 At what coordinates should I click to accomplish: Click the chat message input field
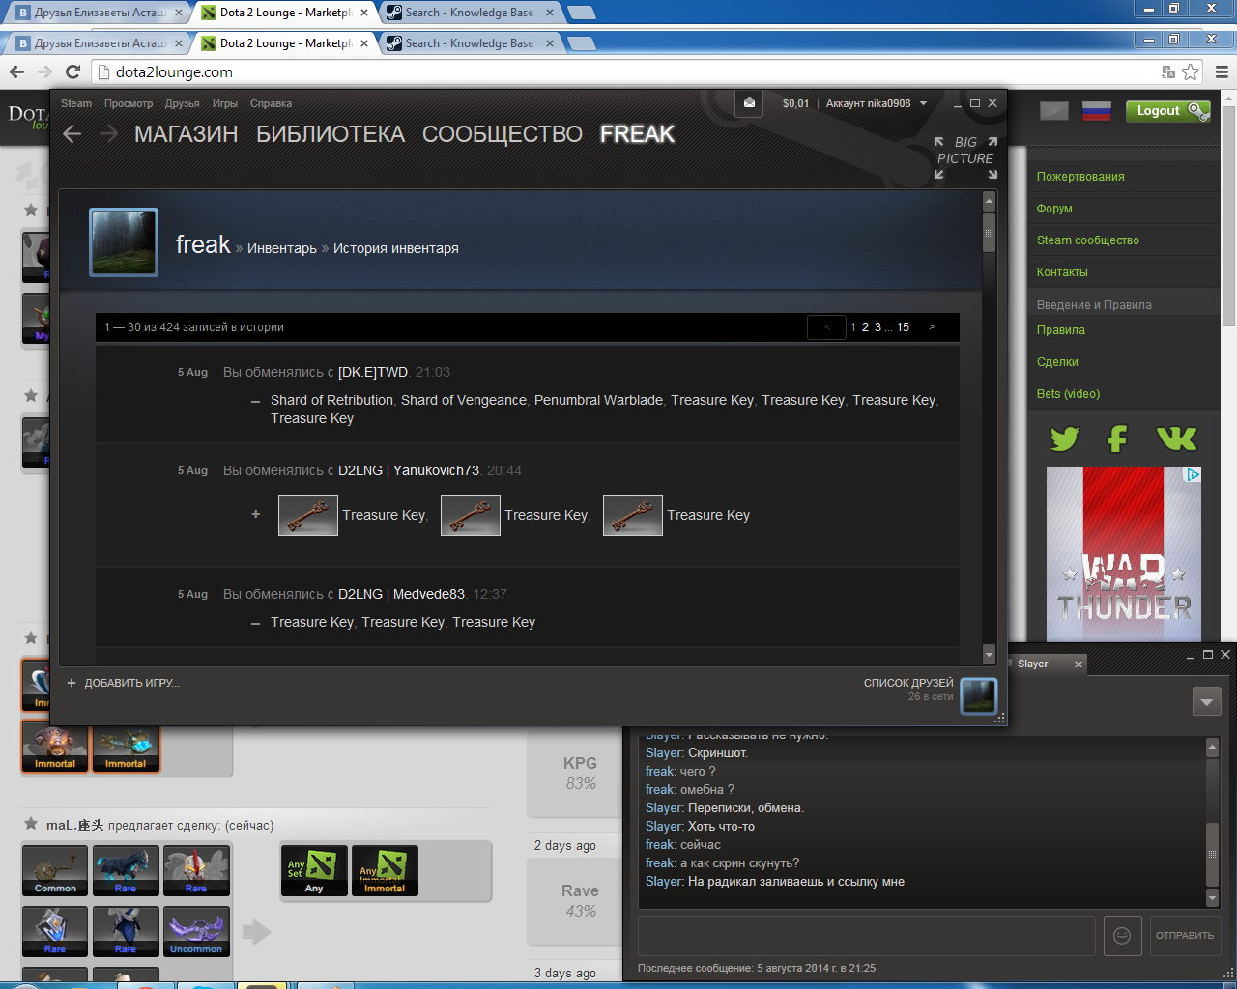(x=866, y=935)
